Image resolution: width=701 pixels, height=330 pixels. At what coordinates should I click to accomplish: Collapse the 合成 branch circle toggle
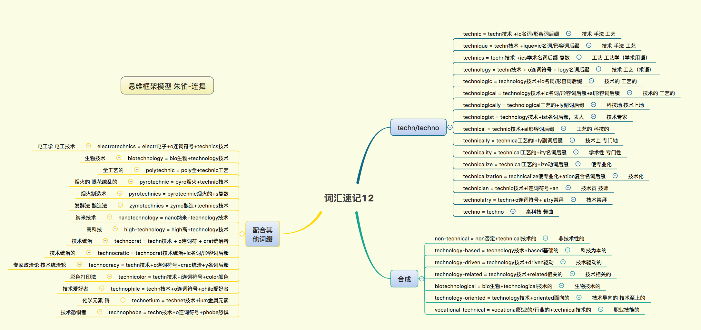coord(421,279)
